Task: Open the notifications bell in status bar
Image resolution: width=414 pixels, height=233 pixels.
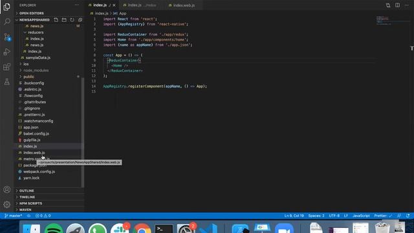Action: tap(408, 216)
